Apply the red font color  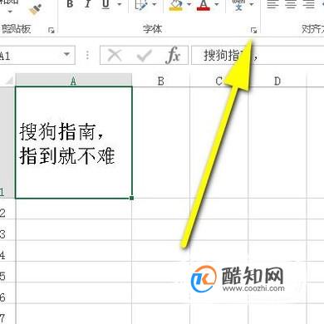[204, 5]
